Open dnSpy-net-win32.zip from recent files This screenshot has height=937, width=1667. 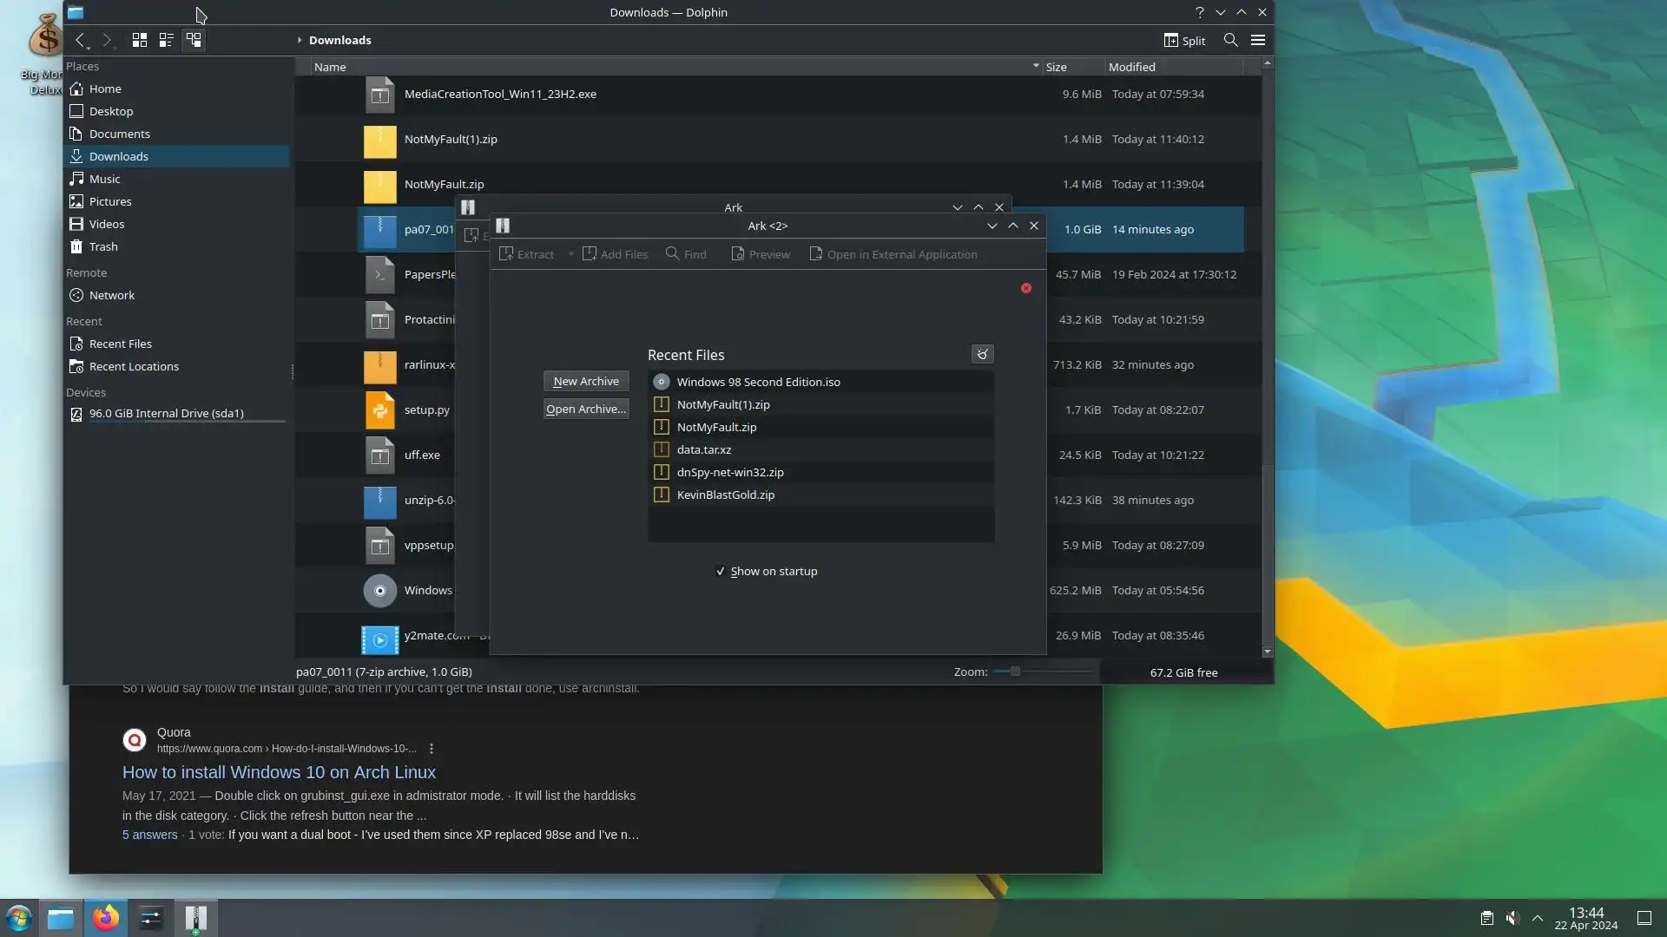(x=729, y=472)
